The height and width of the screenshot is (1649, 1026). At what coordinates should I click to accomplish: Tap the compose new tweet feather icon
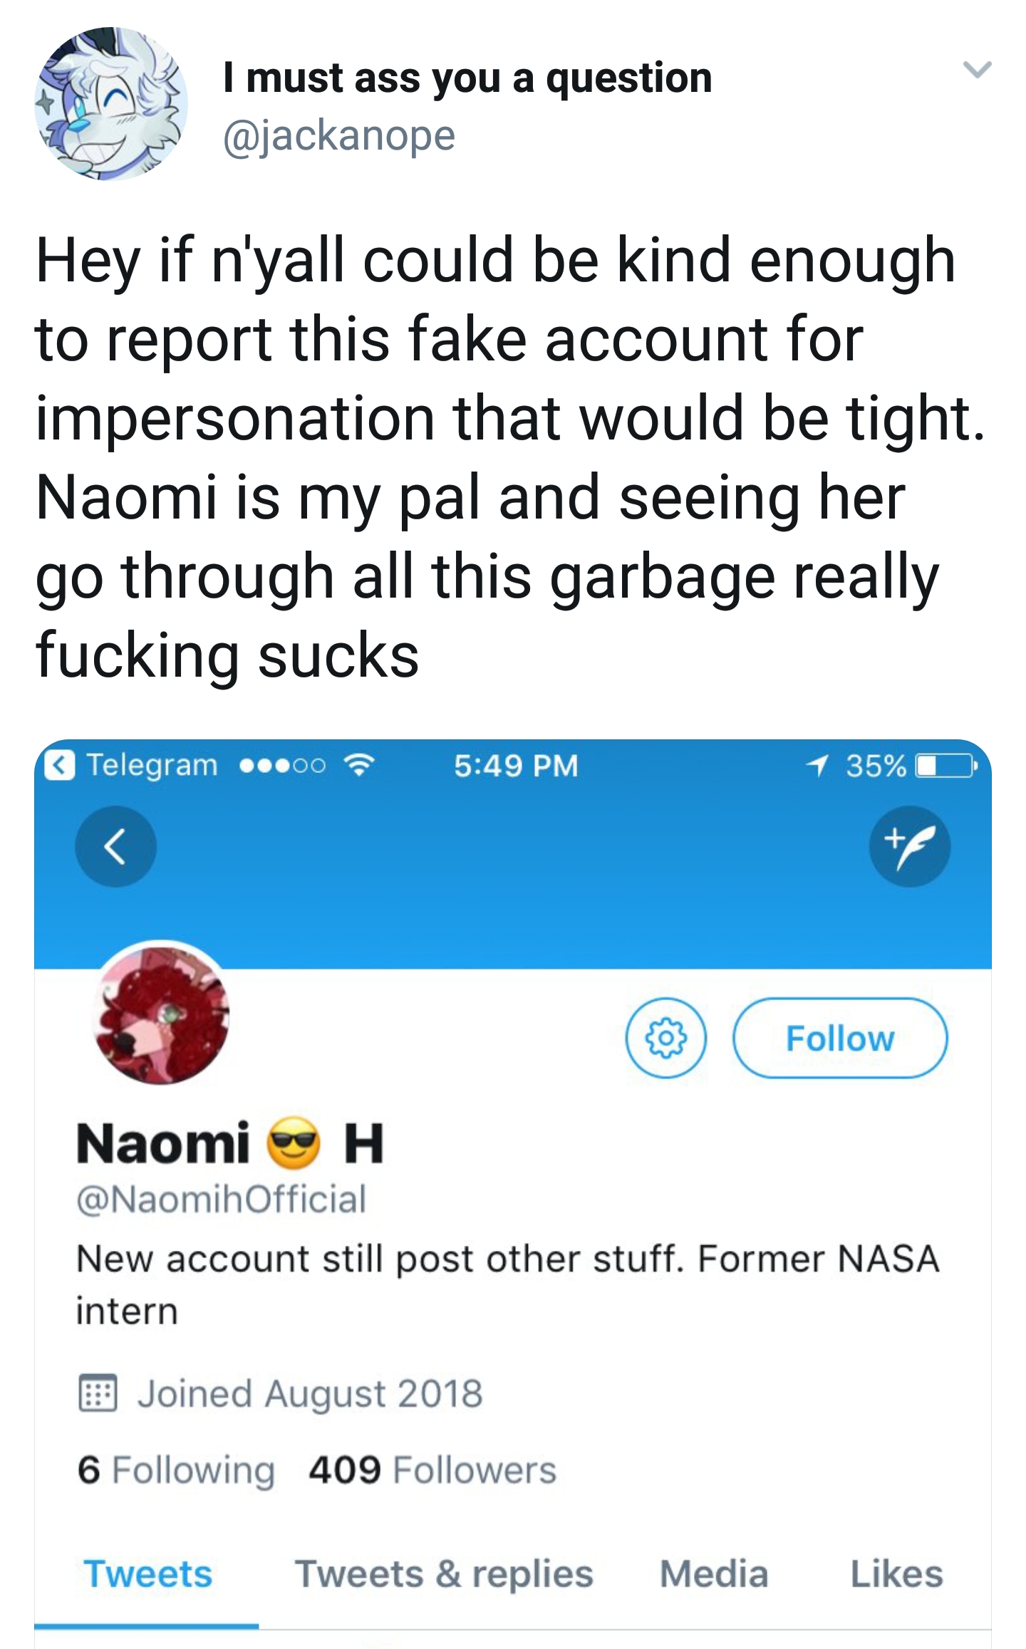coord(909,846)
